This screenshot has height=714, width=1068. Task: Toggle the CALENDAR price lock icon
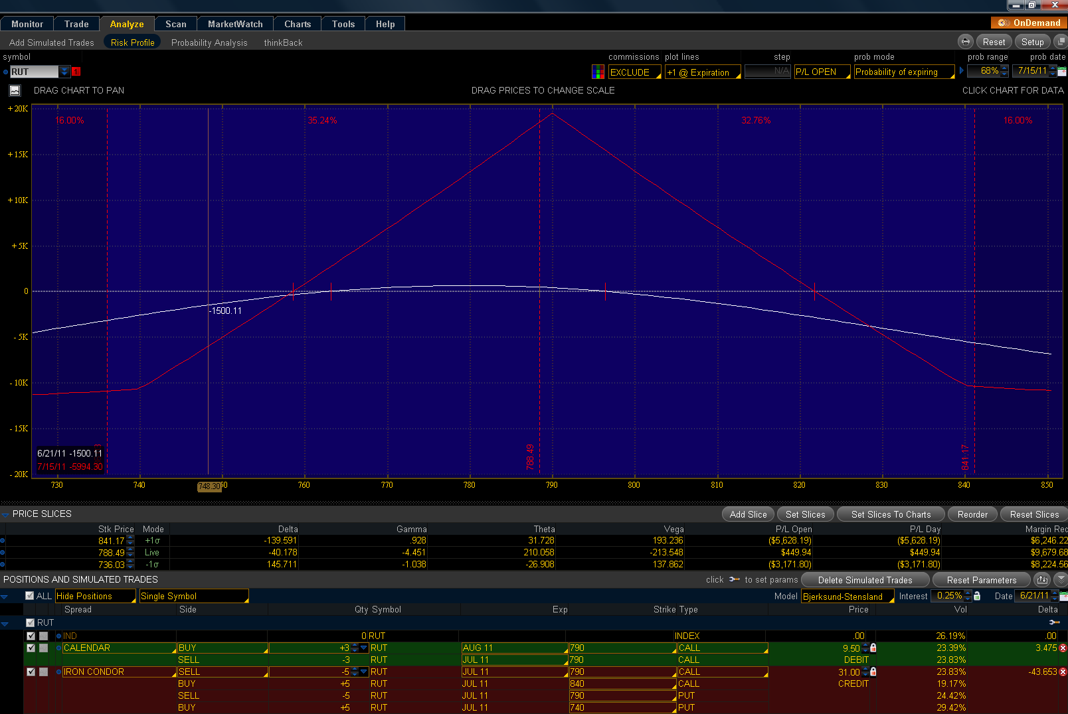[x=873, y=648]
